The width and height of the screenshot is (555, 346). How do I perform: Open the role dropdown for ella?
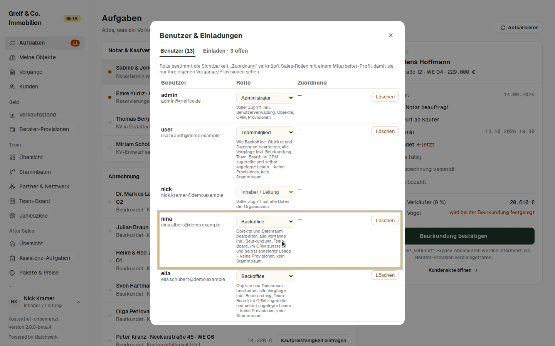265,276
